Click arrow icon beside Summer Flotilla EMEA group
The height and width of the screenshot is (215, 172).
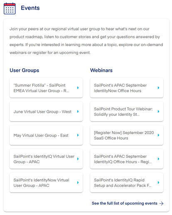click(78, 88)
